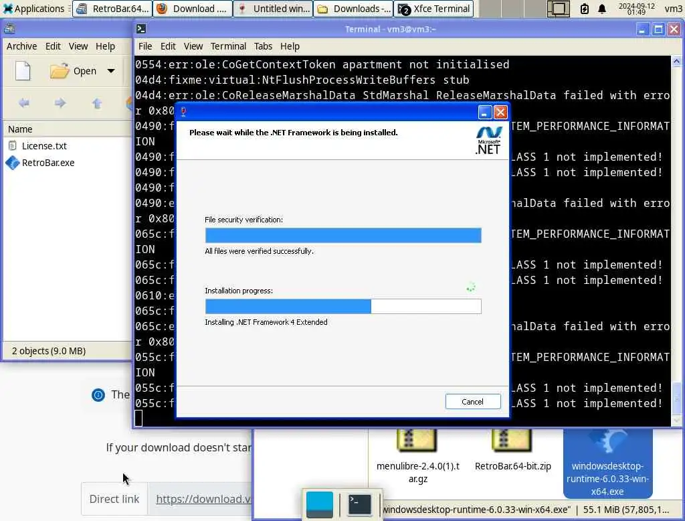Viewport: 685px width, 521px height.
Task: Select menulibre-2.4.0(1).tar.gz file icon
Action: [417, 441]
